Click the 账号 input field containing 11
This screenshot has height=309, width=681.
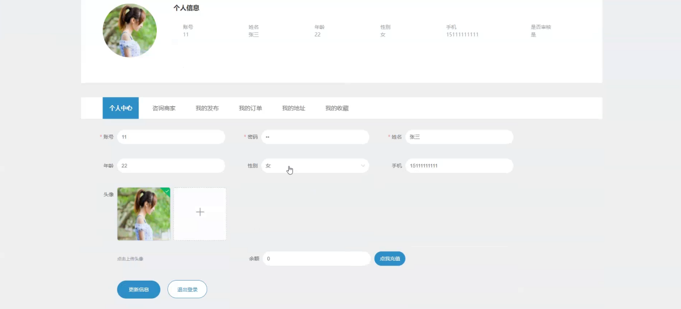coord(171,137)
